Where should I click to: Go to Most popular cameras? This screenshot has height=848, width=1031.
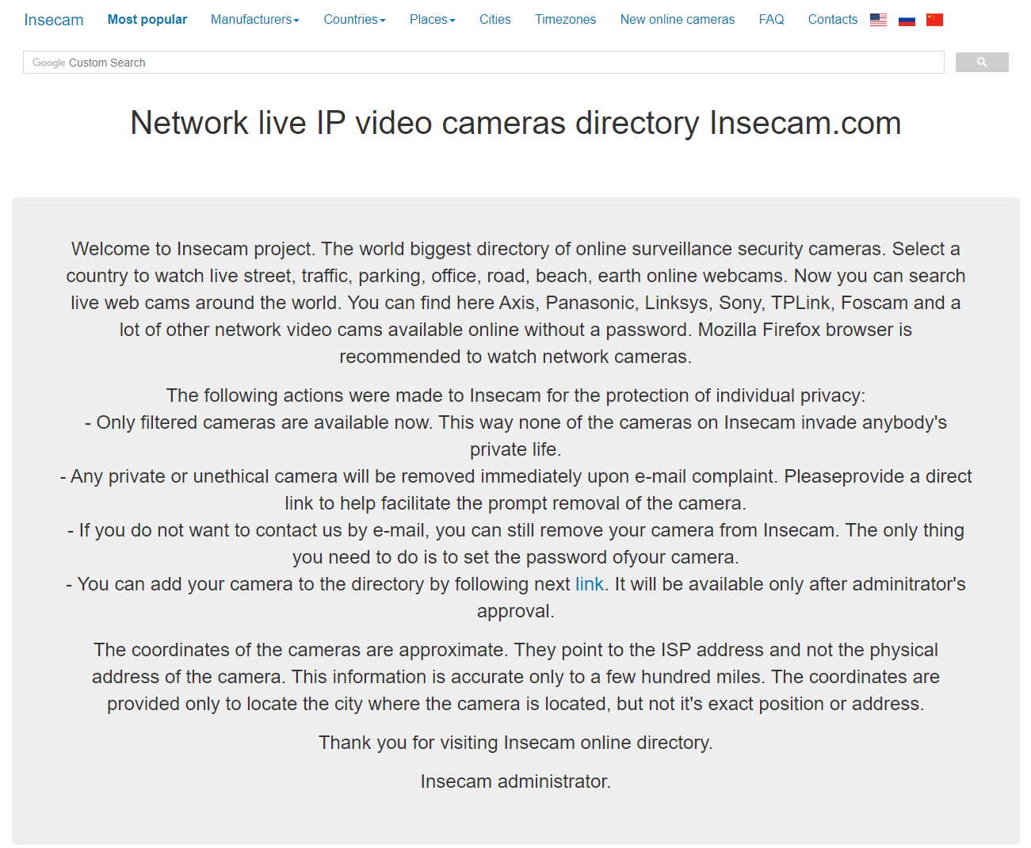click(147, 20)
